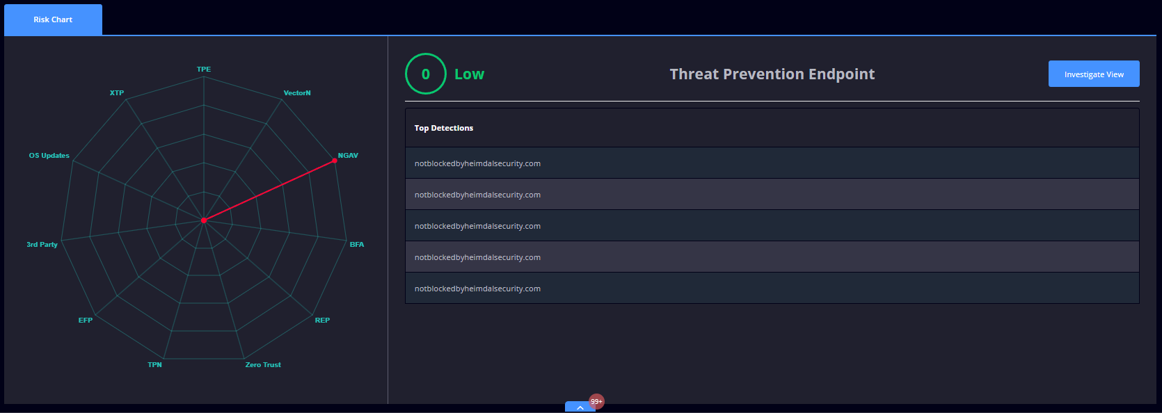This screenshot has width=1162, height=413.
Task: Expand the bottom panel chevron arrow
Action: tap(580, 407)
